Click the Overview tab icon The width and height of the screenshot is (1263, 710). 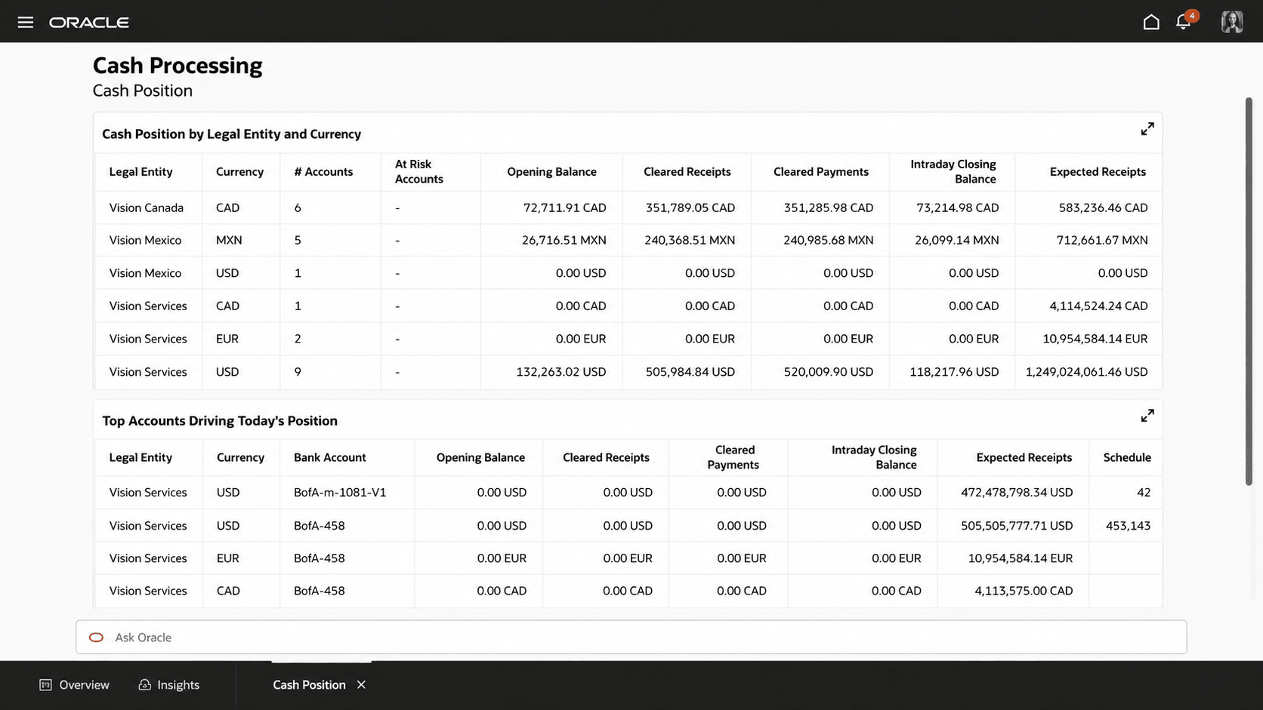point(45,685)
